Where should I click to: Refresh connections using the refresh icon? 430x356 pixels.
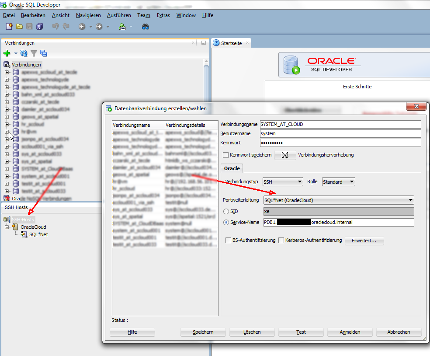pyautogui.click(x=22, y=53)
